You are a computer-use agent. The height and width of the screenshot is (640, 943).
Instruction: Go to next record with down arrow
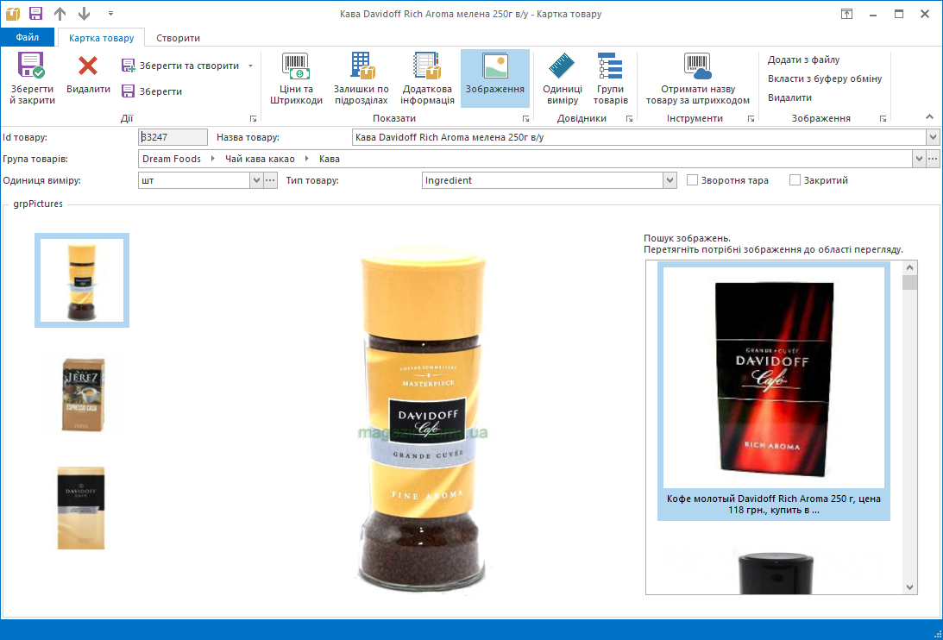pyautogui.click(x=85, y=13)
